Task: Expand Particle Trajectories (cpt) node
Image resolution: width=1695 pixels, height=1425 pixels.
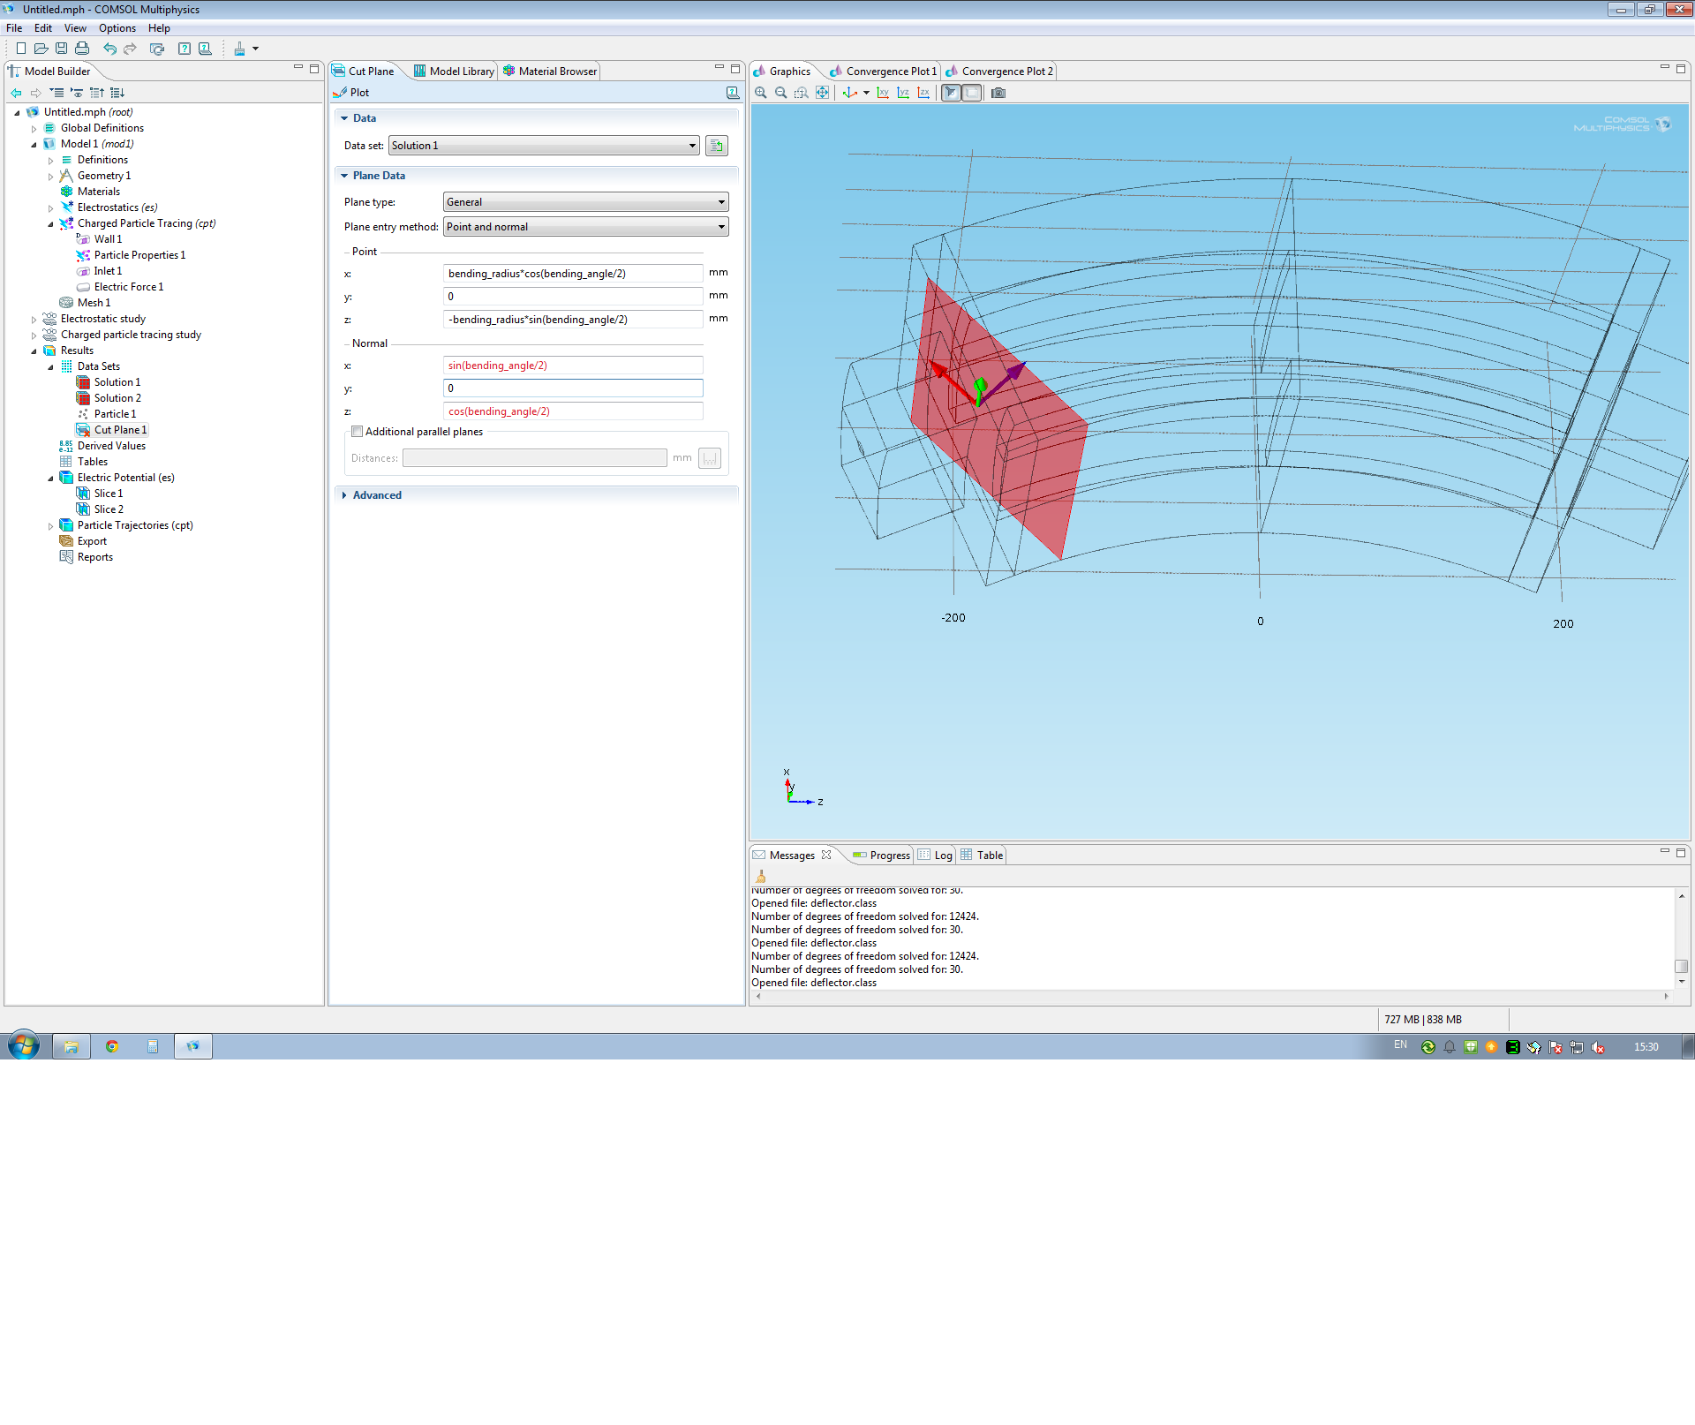Action: pos(50,526)
